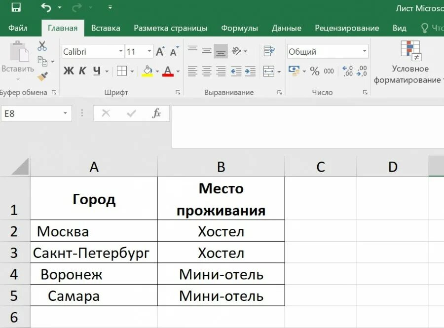Open the Число group dialog launcher

click(365, 92)
